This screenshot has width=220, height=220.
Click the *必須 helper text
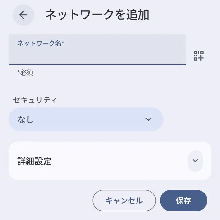coord(25,73)
